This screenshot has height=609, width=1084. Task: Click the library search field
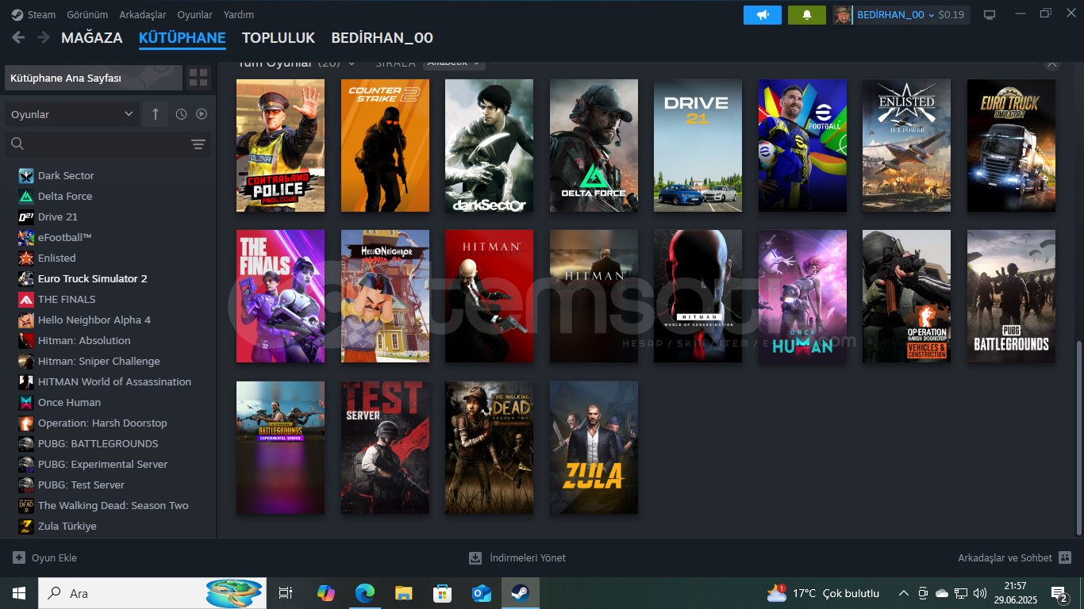pos(97,144)
